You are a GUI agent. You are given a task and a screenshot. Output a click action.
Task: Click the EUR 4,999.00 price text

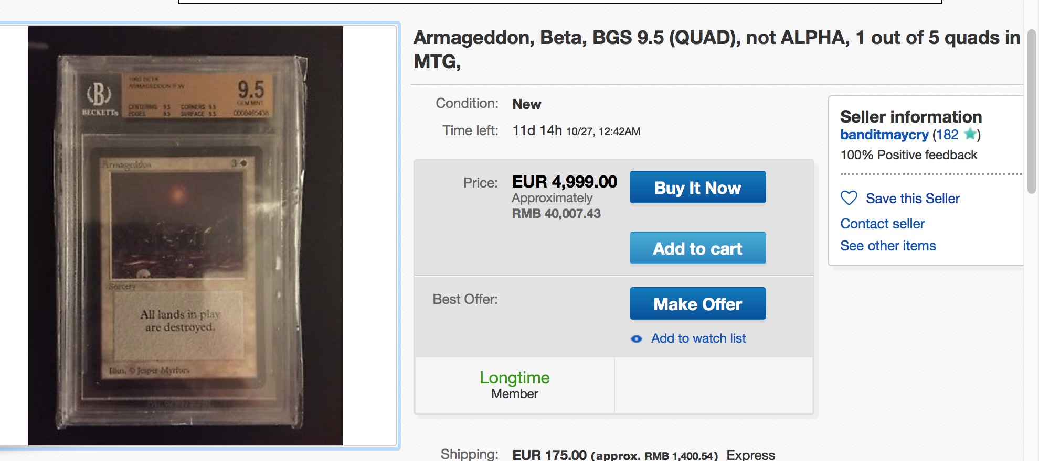tap(564, 182)
